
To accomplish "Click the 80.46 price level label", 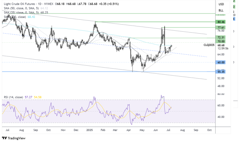I will coord(221,22).
